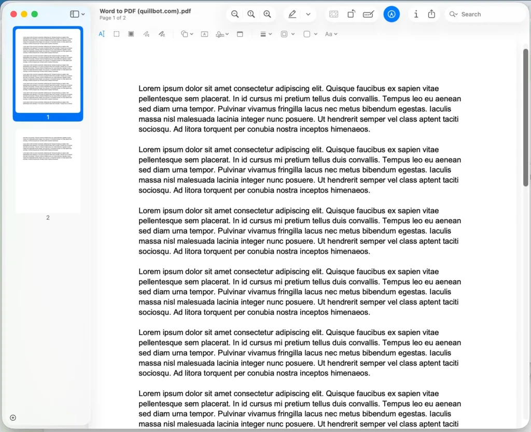The image size is (531, 432).
Task: Click the red close window button
Action: click(13, 14)
